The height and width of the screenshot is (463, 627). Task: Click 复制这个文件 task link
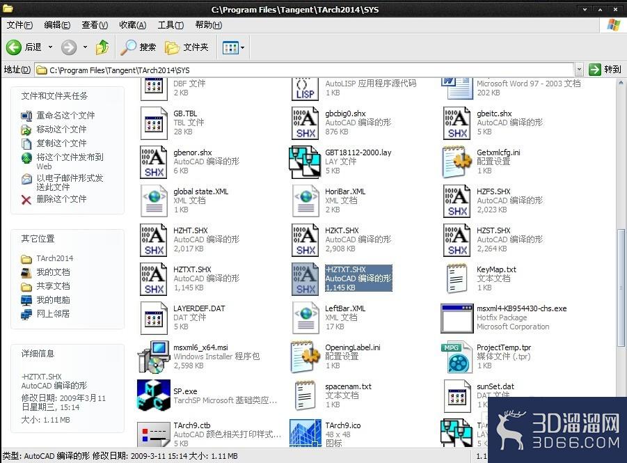click(x=61, y=143)
